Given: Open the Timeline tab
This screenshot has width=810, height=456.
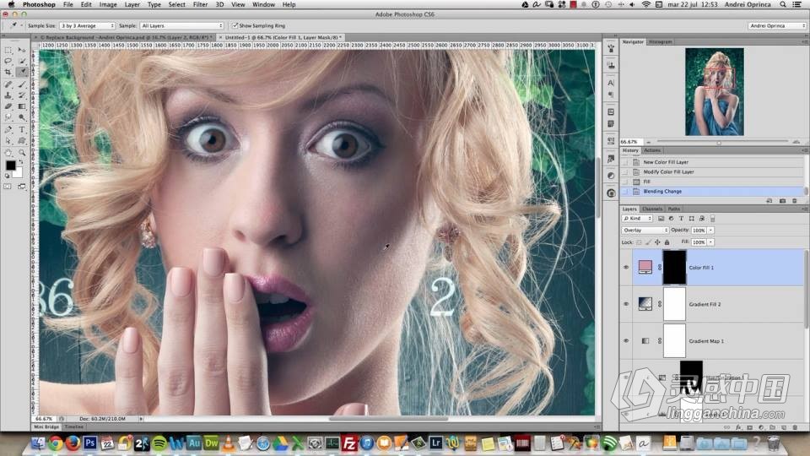Looking at the screenshot, I should click(73, 427).
